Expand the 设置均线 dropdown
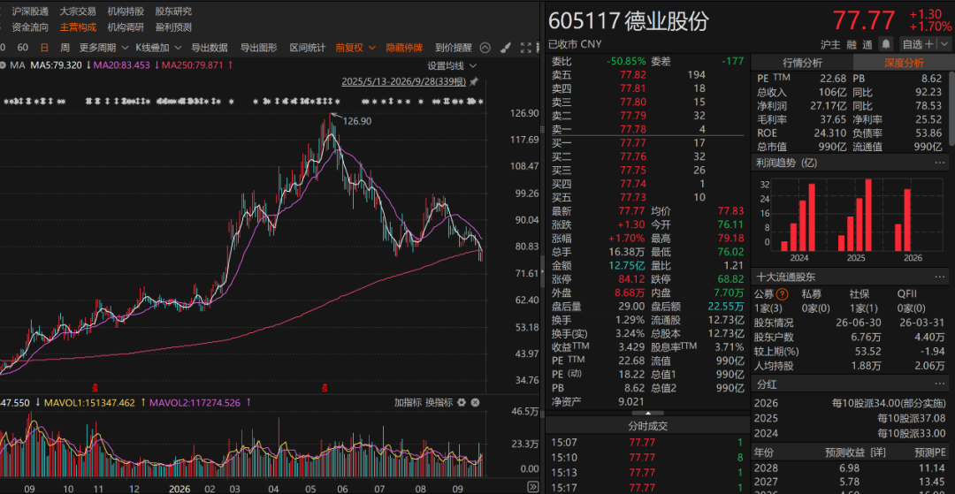 (452, 65)
